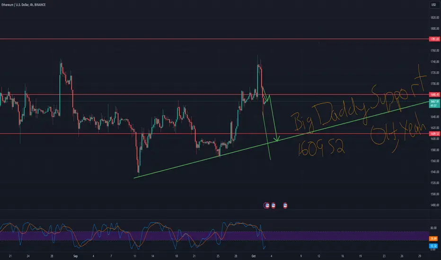The height and width of the screenshot is (260, 441).
Task: Click the 25 date label on time axis
Action: tap(218, 256)
